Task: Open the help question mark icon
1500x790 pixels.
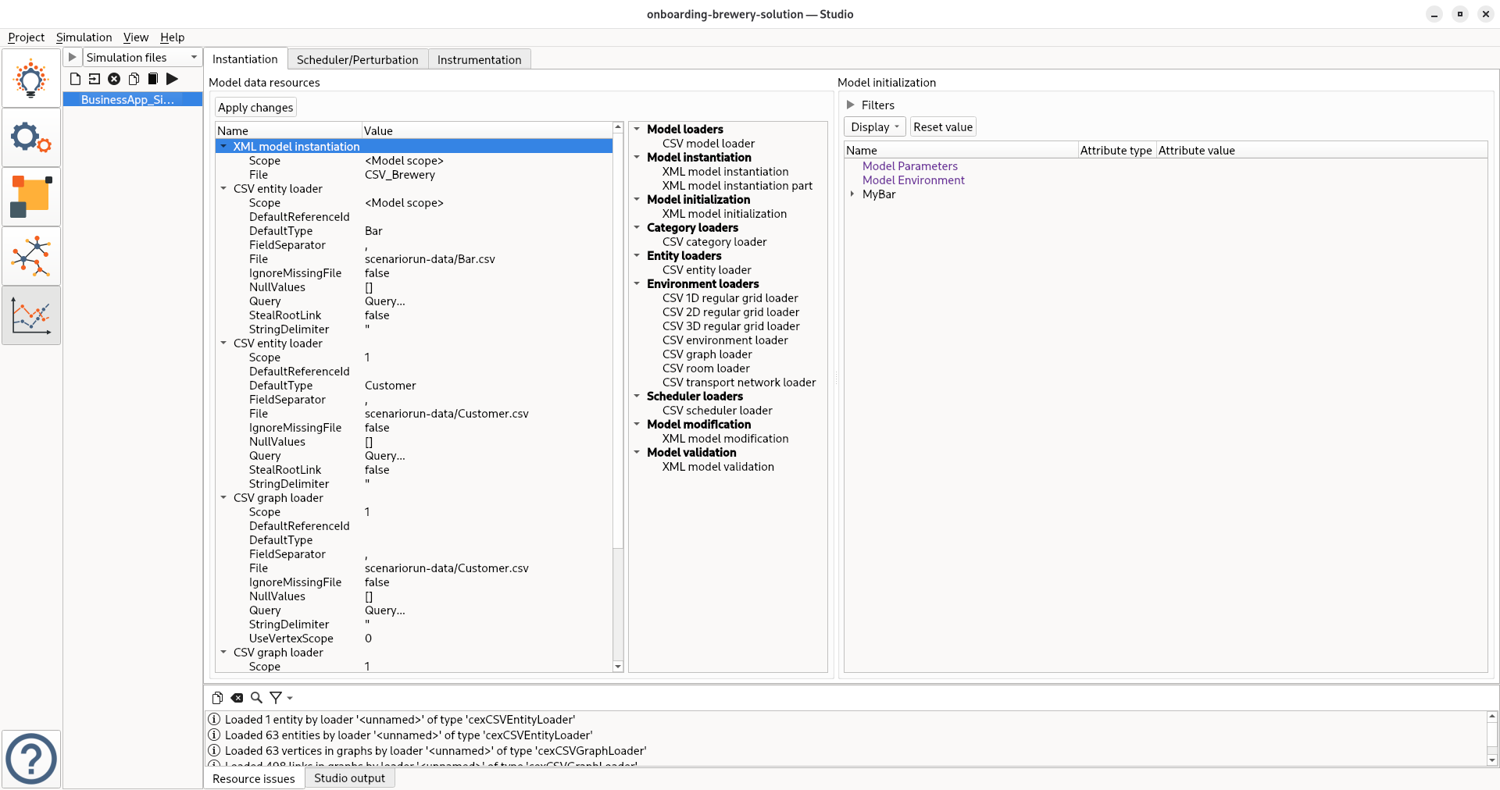Action: 31,759
